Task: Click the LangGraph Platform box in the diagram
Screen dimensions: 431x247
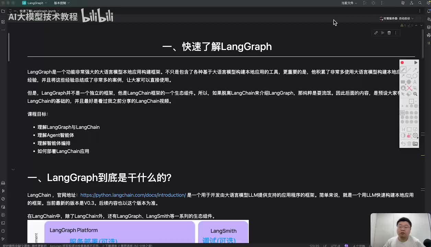Action: pyautogui.click(x=120, y=232)
